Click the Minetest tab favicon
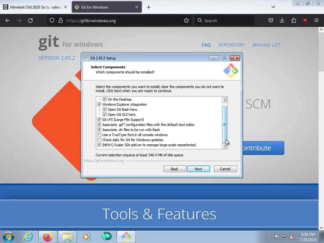 tap(6, 7)
